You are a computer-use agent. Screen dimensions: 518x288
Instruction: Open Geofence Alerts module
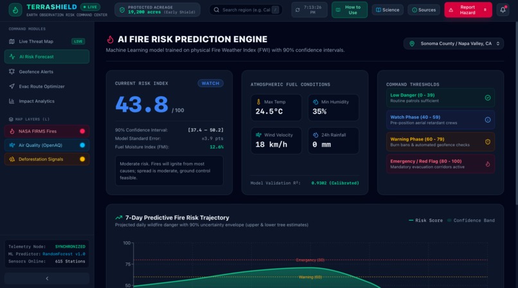[x=47, y=72]
